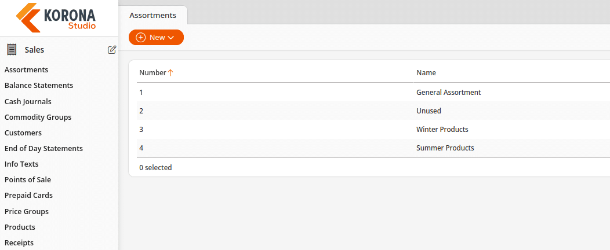
Task: Click the KORONA Studio logo
Action: coord(56,17)
